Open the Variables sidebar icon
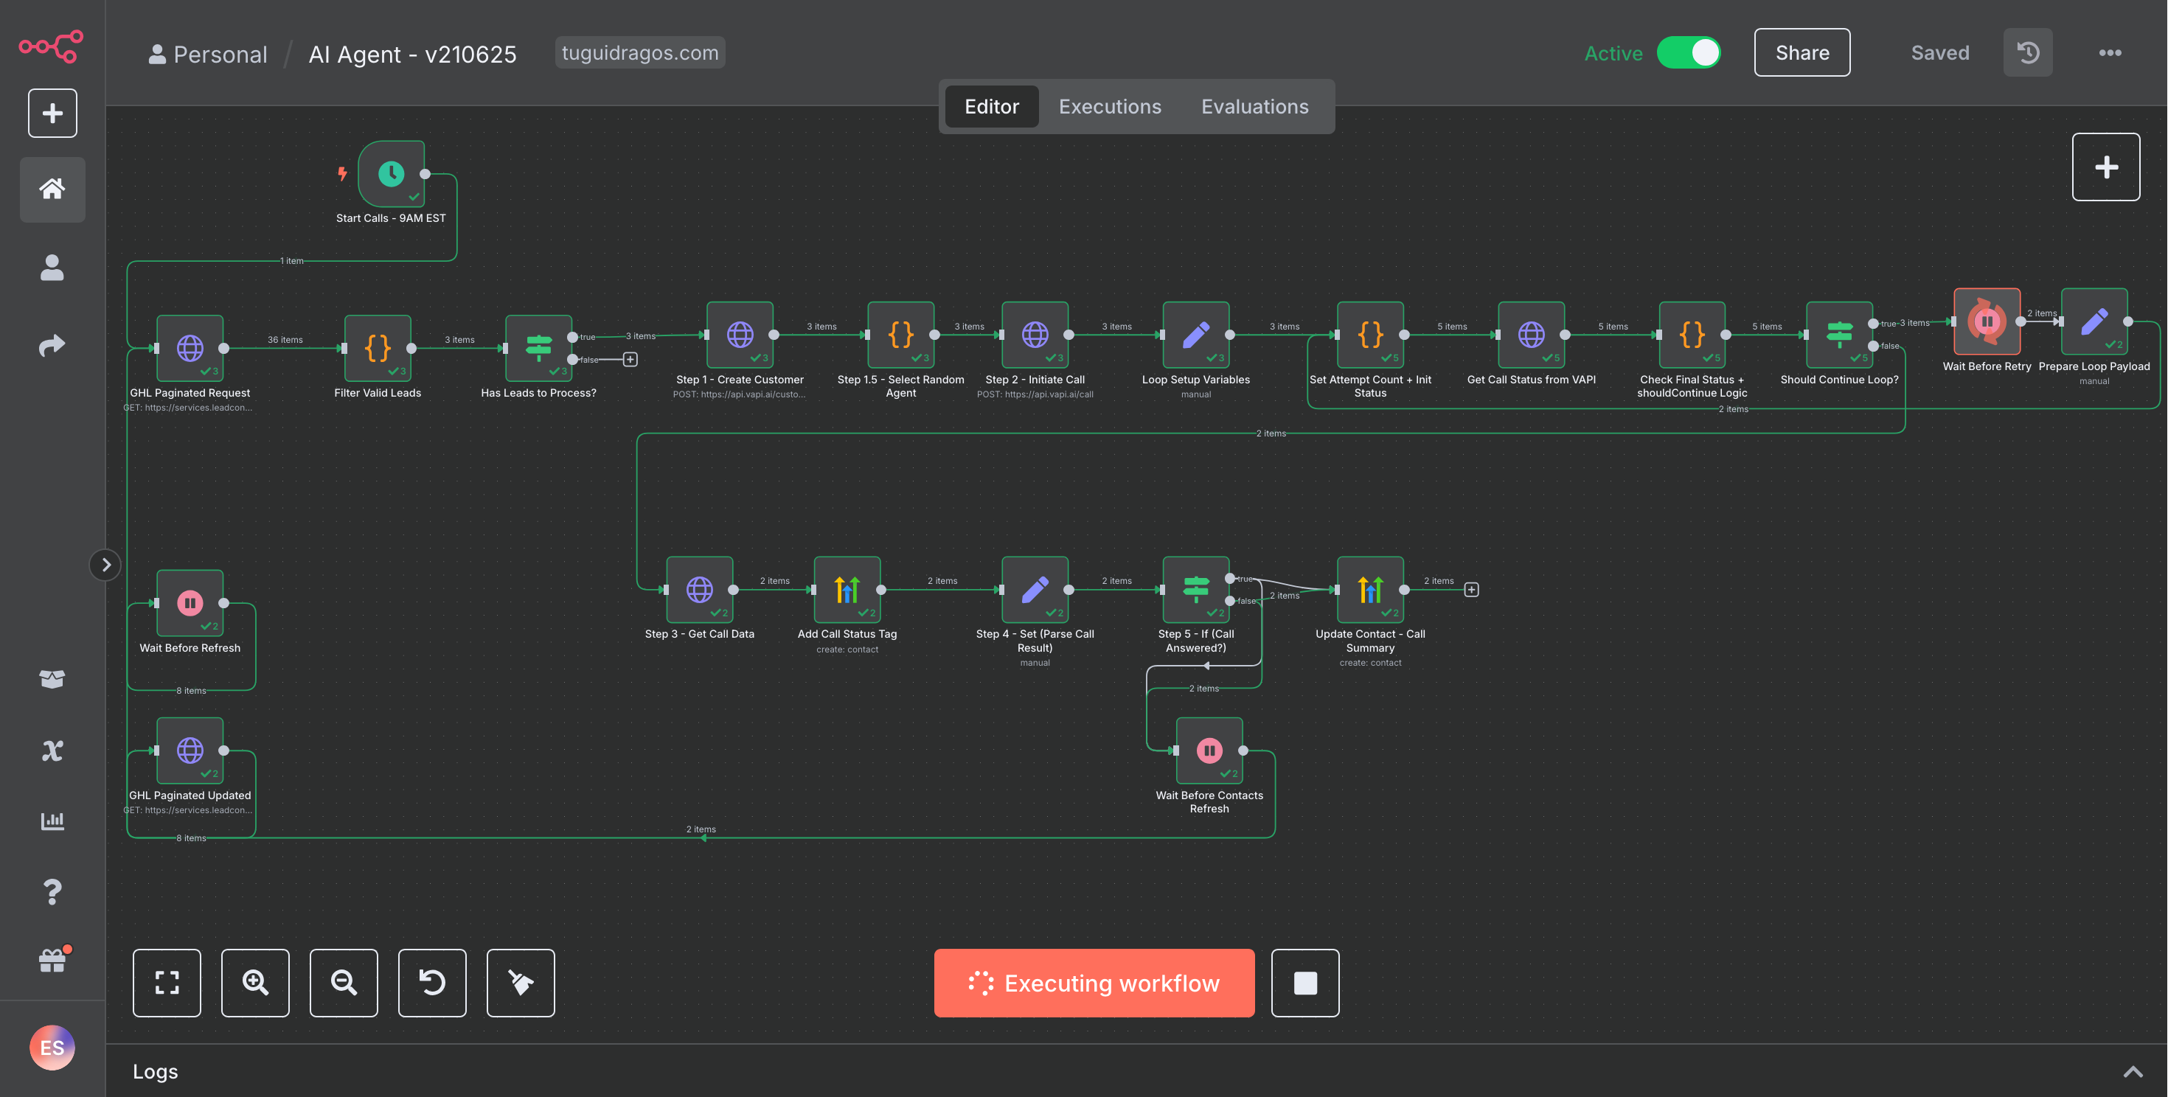This screenshot has height=1097, width=2168. (x=52, y=751)
